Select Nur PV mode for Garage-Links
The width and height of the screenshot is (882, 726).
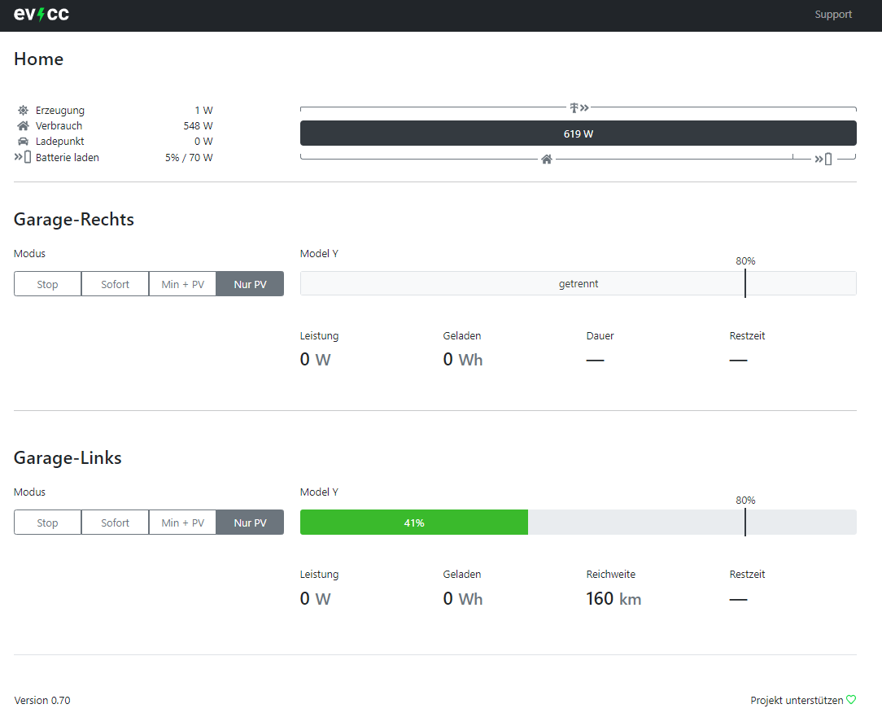pyautogui.click(x=251, y=523)
